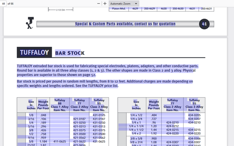Click item number 424-0220
The image size is (234, 146).
172,133
